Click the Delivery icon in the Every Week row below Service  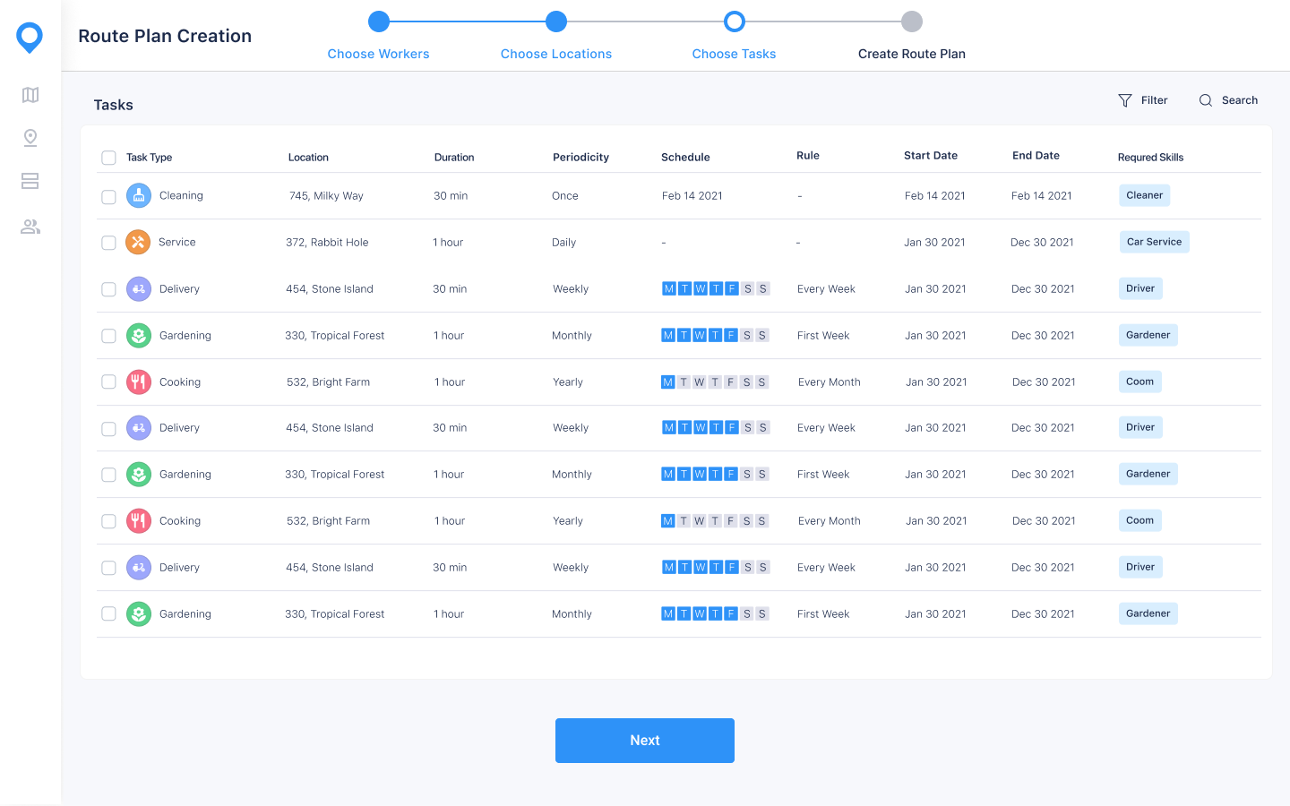click(x=139, y=288)
